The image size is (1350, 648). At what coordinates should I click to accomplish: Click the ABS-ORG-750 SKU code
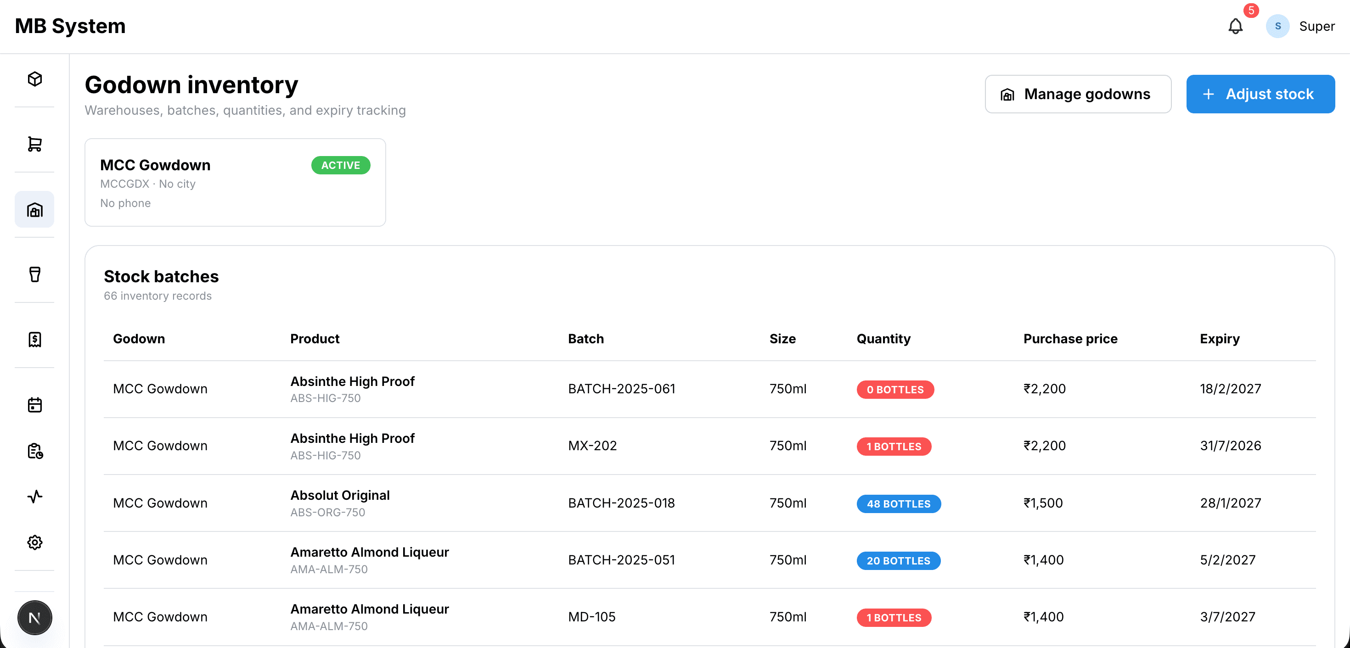click(x=327, y=513)
